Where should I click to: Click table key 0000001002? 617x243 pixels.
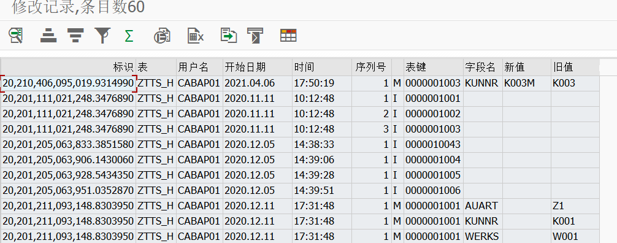click(x=434, y=114)
